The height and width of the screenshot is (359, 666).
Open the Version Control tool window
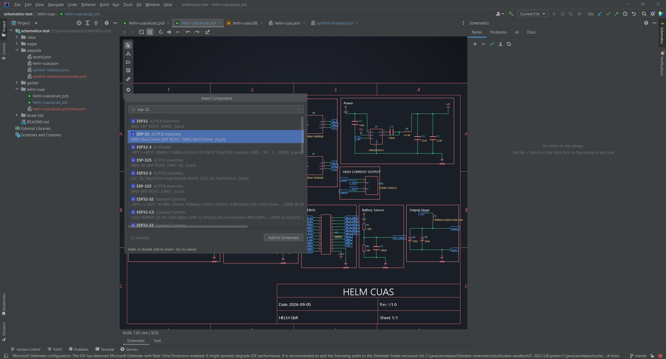pos(25,349)
